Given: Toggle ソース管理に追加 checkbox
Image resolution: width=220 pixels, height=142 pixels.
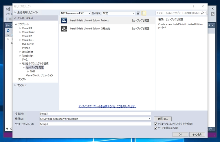Looking at the screenshot, I should click(x=155, y=128).
